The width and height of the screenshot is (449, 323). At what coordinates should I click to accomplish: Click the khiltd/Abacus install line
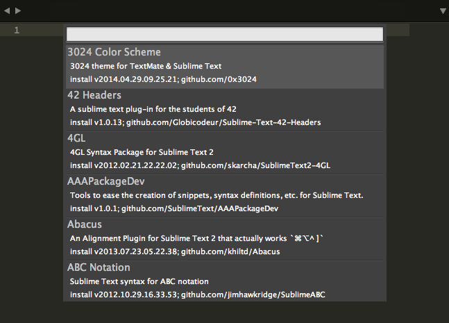(x=175, y=251)
